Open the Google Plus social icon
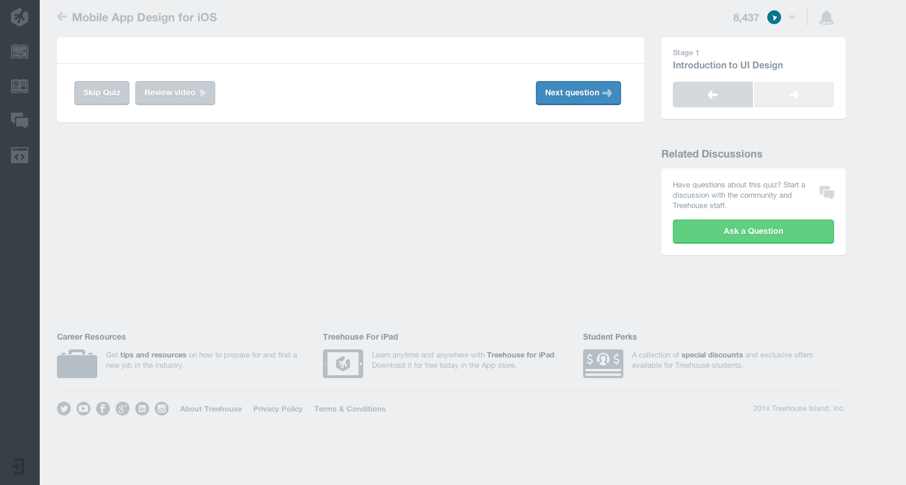Viewport: 906px width, 485px height. (123, 409)
